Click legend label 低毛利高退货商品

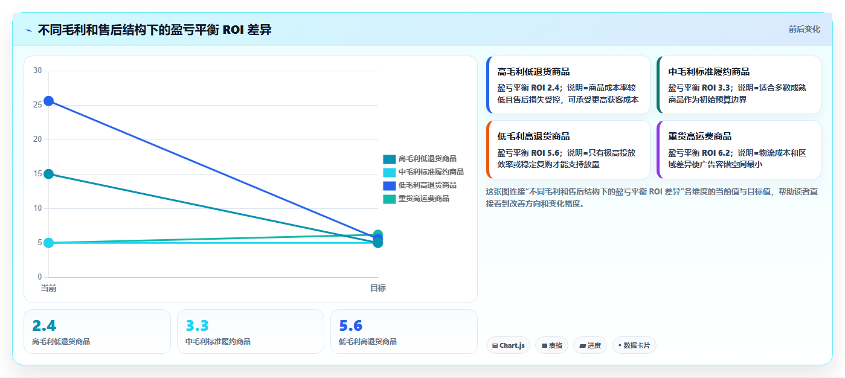(x=427, y=185)
